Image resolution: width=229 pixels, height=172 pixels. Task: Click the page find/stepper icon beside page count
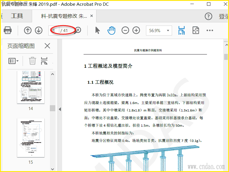[x=78, y=30]
